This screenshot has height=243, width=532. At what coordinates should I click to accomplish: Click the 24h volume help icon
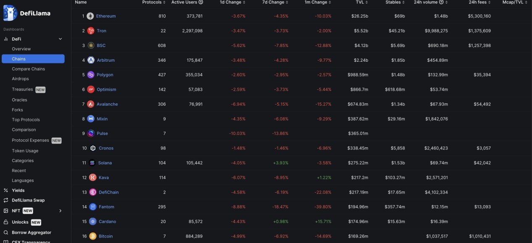(x=441, y=2)
